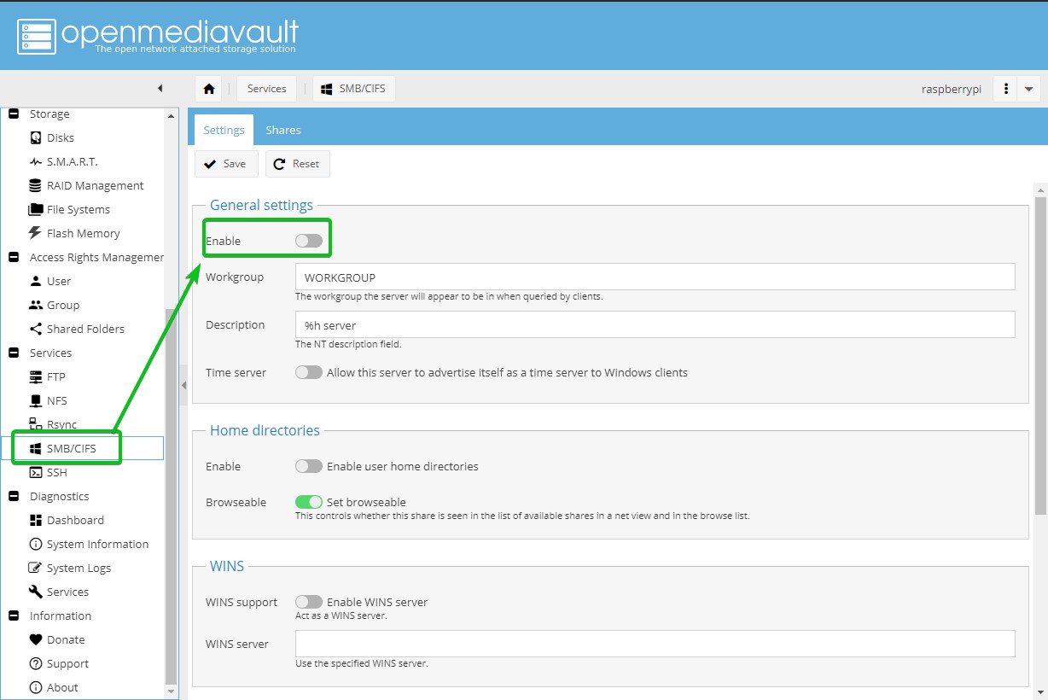The height and width of the screenshot is (700, 1048).
Task: Click the Shared Folders share icon
Action: click(36, 329)
